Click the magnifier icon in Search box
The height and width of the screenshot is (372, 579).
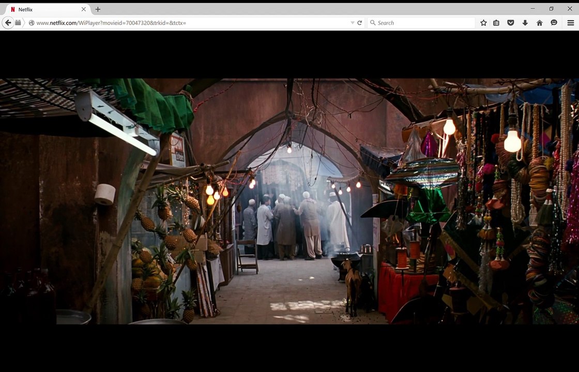(373, 23)
